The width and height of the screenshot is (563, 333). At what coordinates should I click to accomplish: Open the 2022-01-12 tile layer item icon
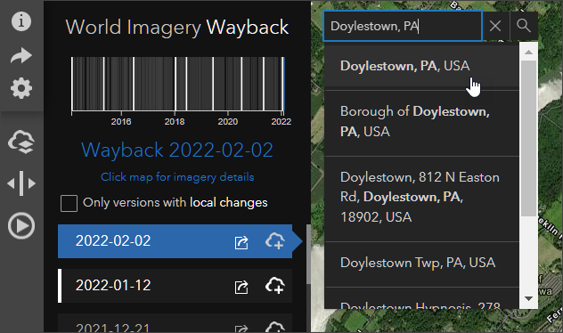tap(241, 287)
